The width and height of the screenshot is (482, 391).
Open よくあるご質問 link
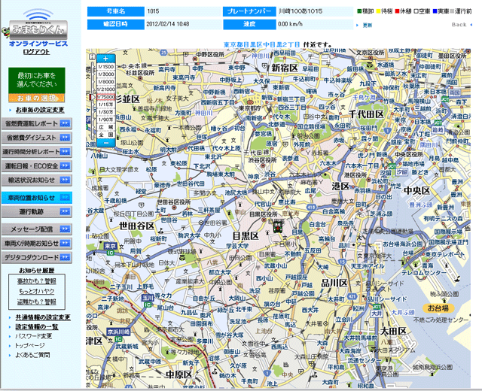coord(32,355)
